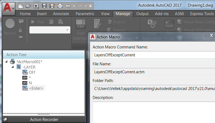
Task: Click the Plot printer icon
Action: [x=60, y=6]
